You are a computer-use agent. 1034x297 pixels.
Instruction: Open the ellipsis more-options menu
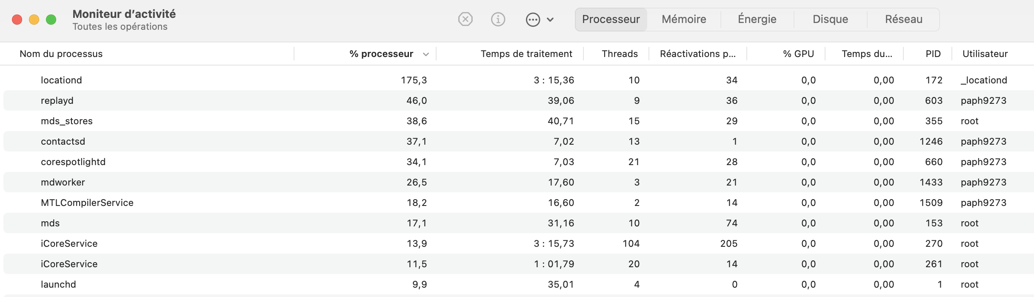coord(533,20)
